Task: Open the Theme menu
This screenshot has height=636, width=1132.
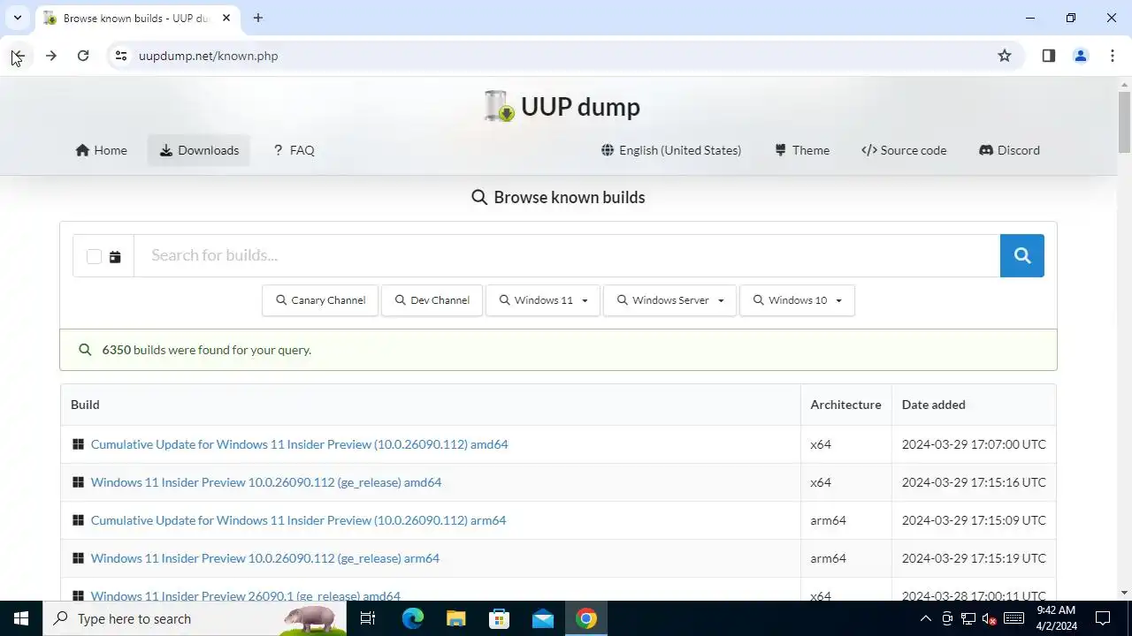Action: pos(802,150)
